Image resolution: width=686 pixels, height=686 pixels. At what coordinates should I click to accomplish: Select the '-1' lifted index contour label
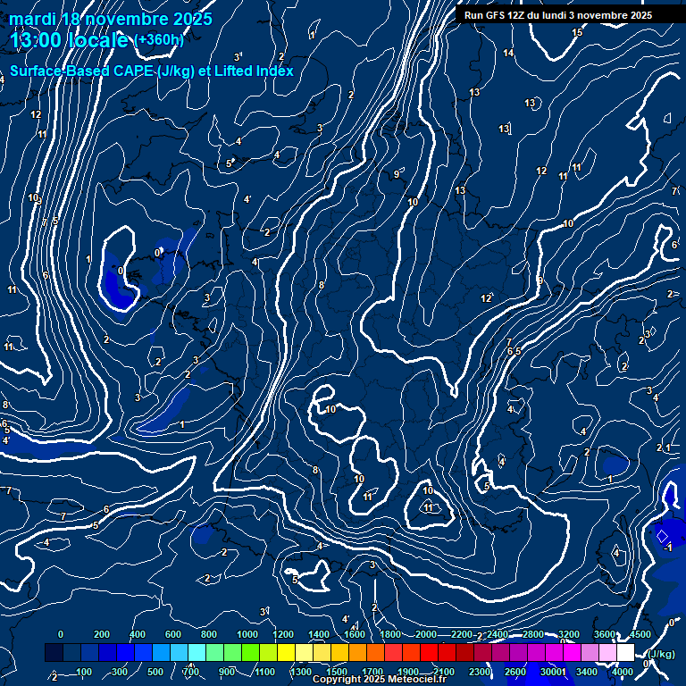667,548
